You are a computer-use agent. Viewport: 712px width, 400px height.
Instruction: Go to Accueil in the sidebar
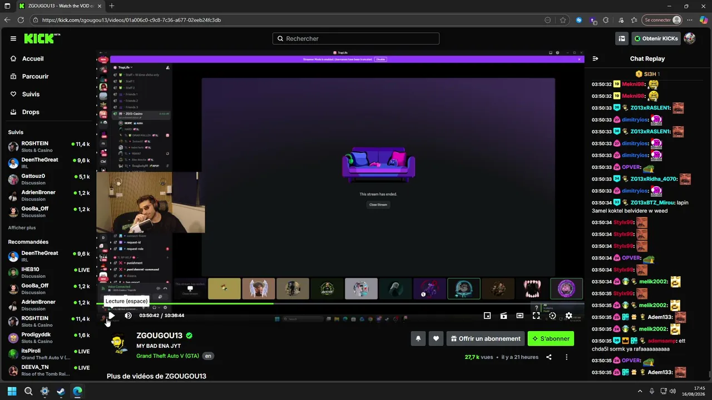(x=33, y=58)
